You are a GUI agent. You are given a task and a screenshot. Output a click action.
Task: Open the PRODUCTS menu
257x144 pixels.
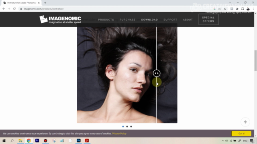pos(106,20)
